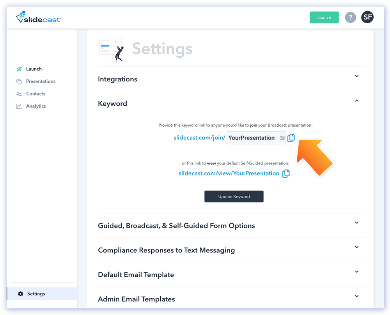
Task: Expand Compliance Responses to Text Messaging chevron
Action: coord(357,247)
